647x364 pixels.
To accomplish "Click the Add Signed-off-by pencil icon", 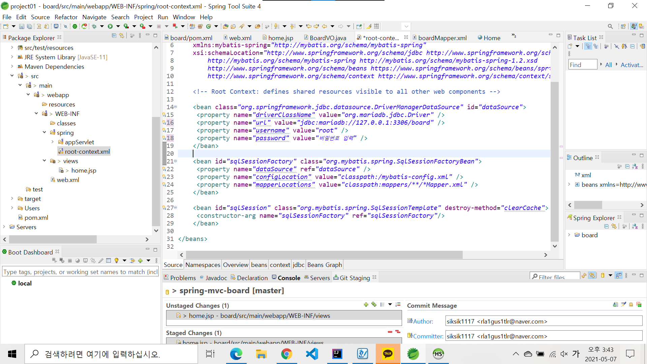I will click(x=623, y=305).
